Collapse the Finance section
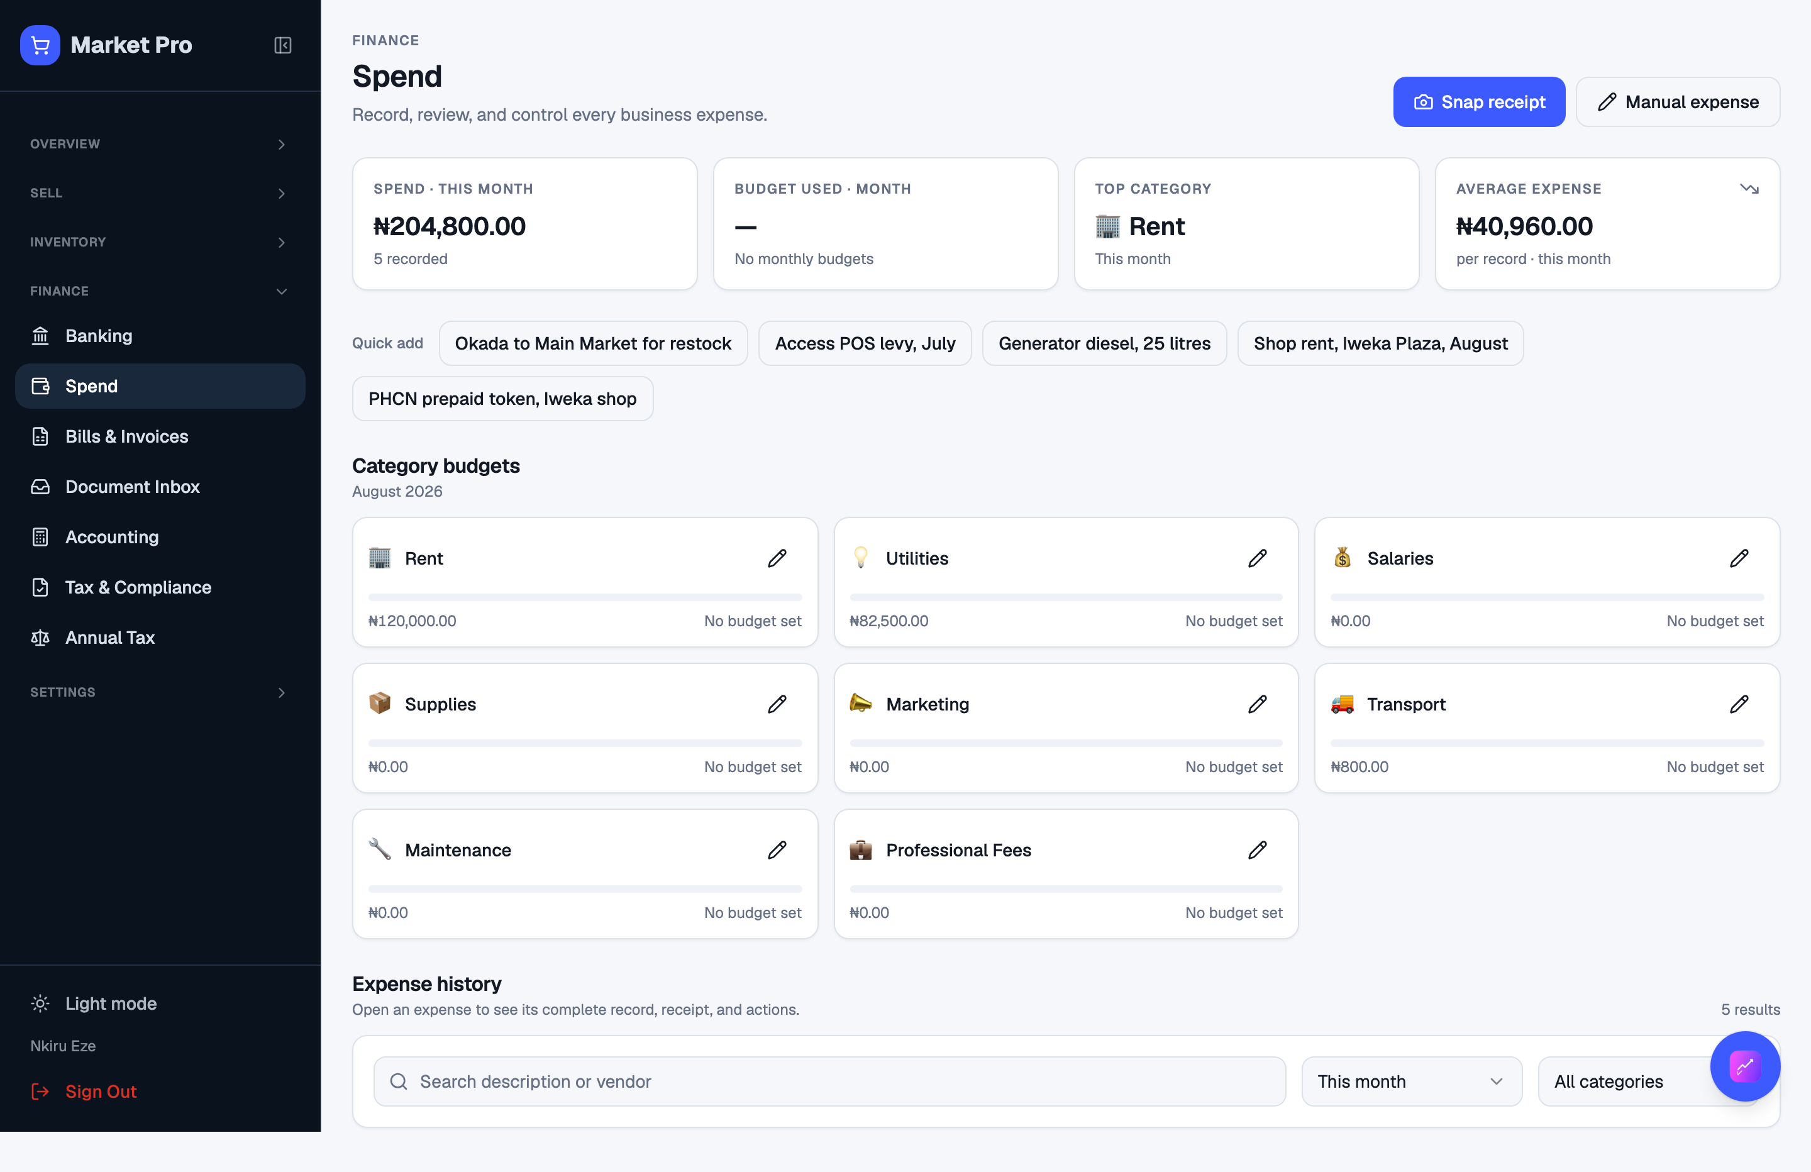The width and height of the screenshot is (1811, 1172). point(159,290)
